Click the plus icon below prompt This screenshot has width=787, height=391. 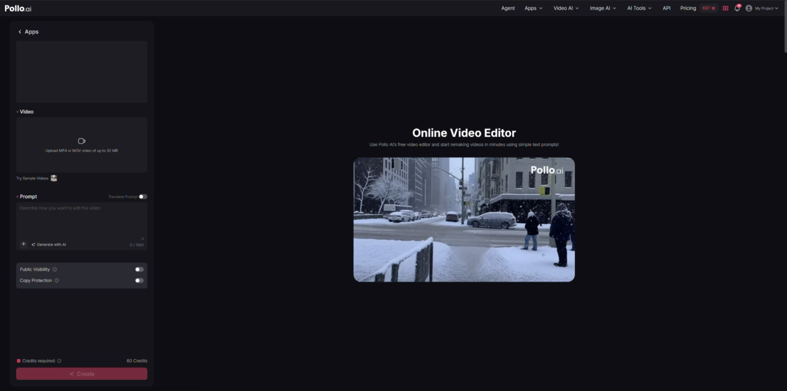[x=23, y=244]
